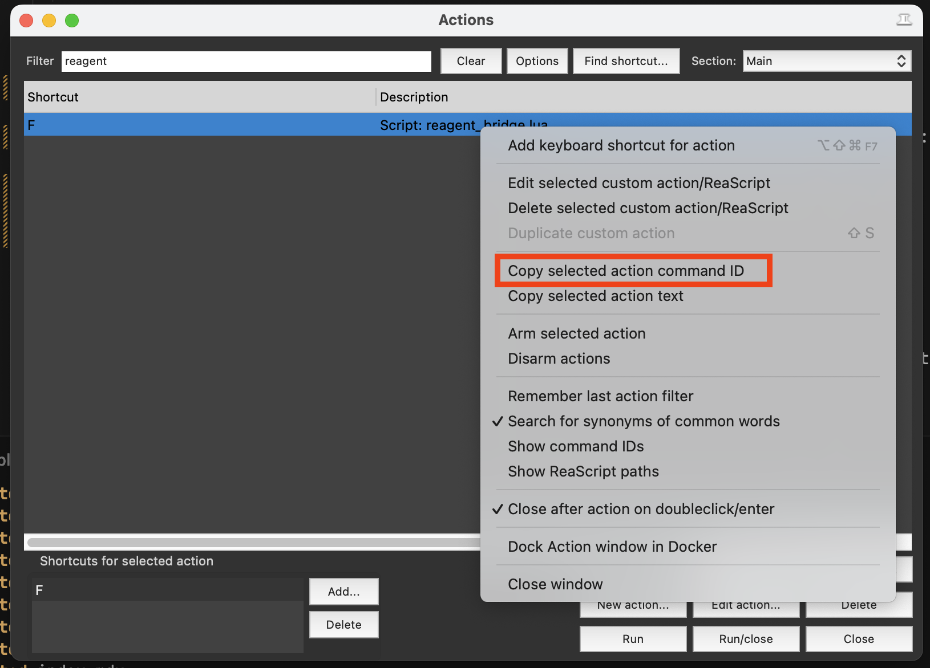Open the Options menu

click(536, 61)
